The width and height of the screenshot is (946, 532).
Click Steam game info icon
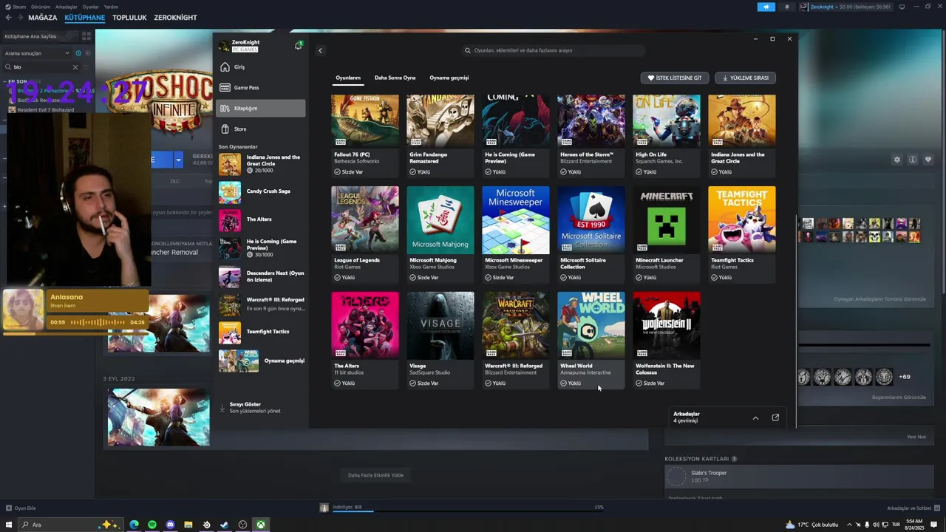click(x=913, y=160)
